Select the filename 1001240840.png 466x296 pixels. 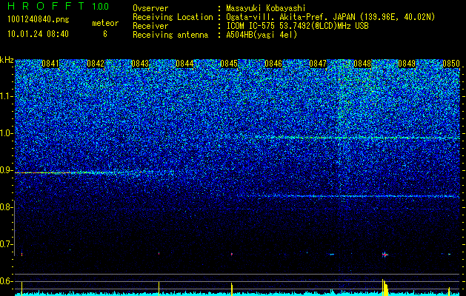click(x=39, y=20)
